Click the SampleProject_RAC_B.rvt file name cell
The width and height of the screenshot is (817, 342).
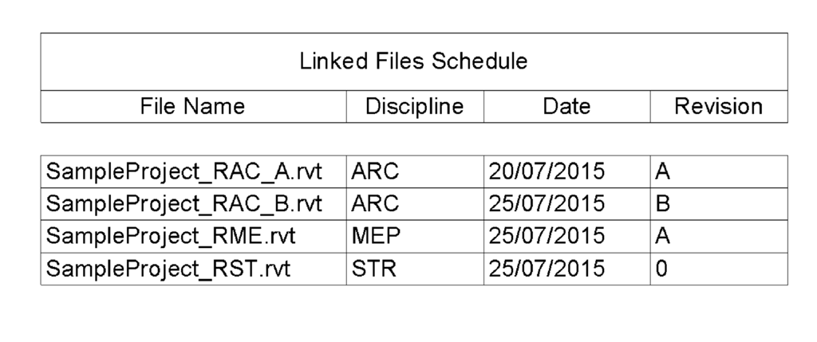193,204
